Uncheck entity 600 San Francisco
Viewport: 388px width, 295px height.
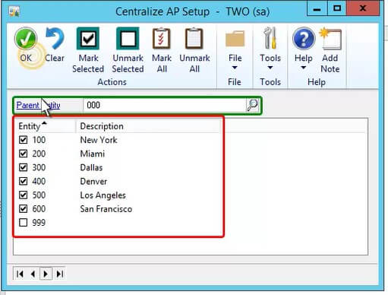click(24, 208)
